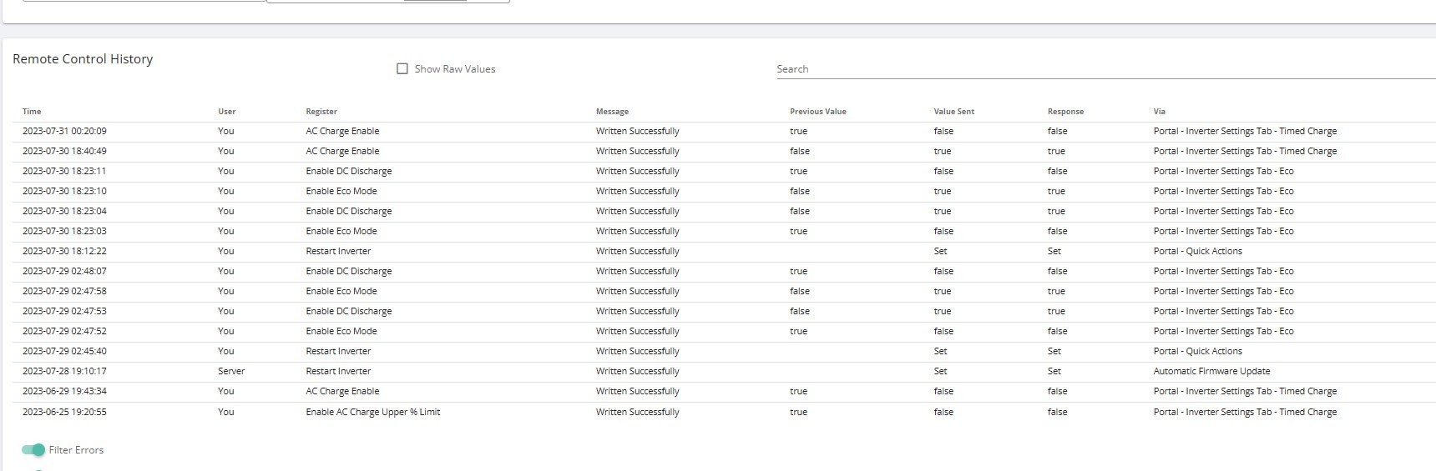
Task: Click AC Charge Enable in 2023-06-29 row
Action: [342, 392]
